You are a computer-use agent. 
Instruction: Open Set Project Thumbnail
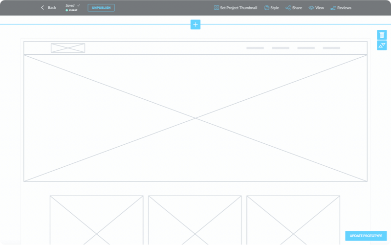236,8
